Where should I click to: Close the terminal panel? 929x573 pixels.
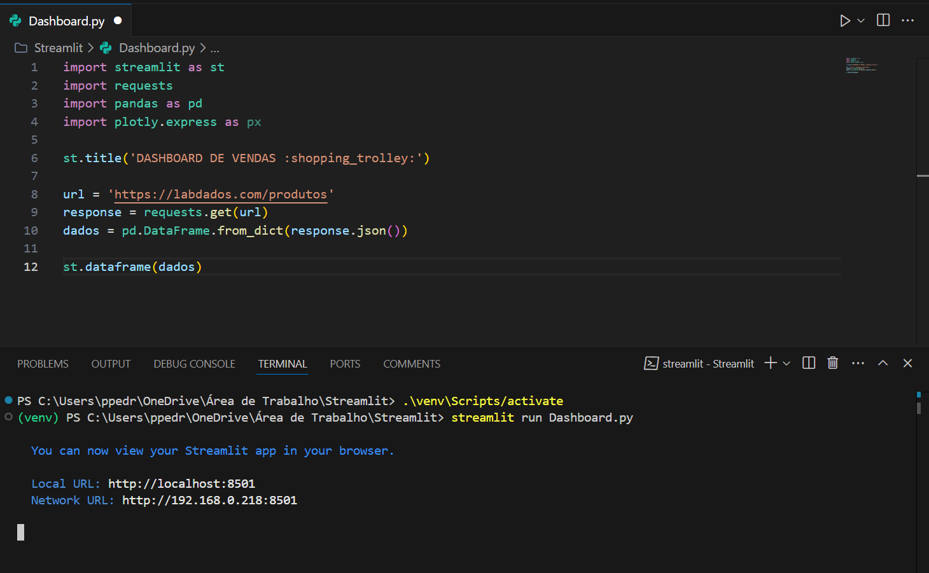[x=907, y=363]
